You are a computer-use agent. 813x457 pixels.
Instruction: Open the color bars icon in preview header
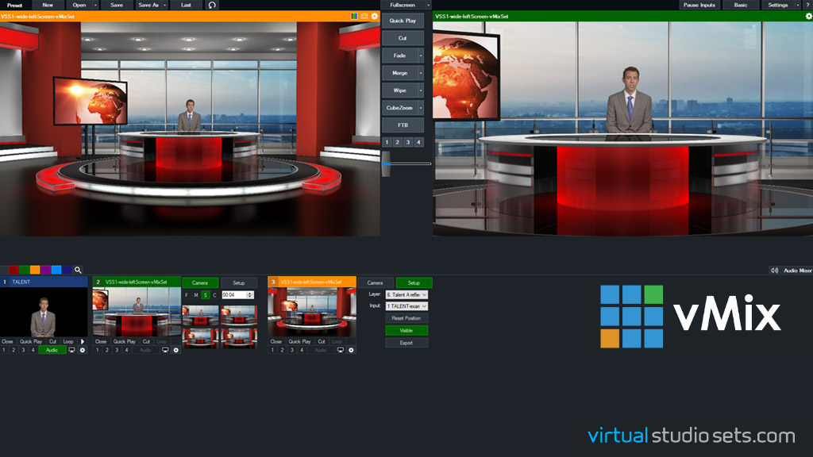point(354,17)
